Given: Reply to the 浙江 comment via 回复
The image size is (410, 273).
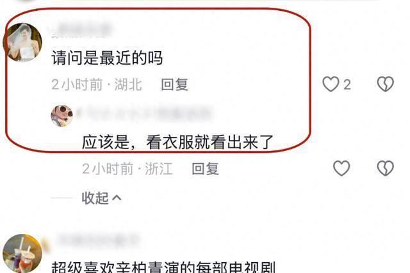Looking at the screenshot, I should (x=205, y=169).
